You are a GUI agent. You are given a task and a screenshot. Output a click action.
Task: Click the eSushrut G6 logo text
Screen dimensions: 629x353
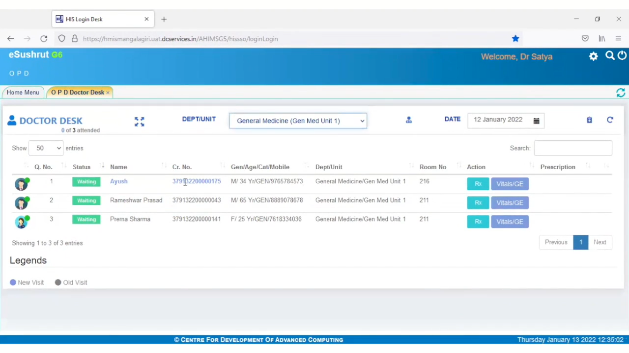[35, 55]
